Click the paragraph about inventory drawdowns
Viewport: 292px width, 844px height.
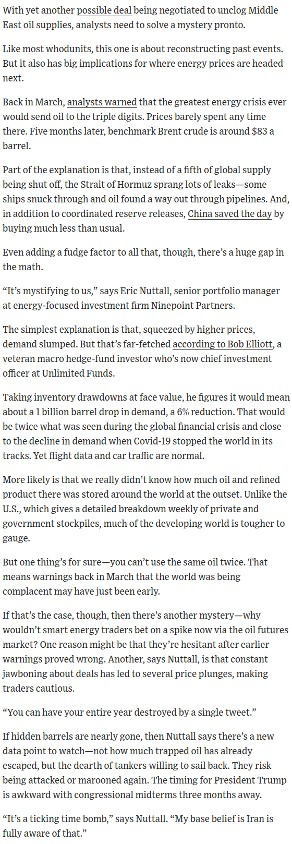coord(144,427)
